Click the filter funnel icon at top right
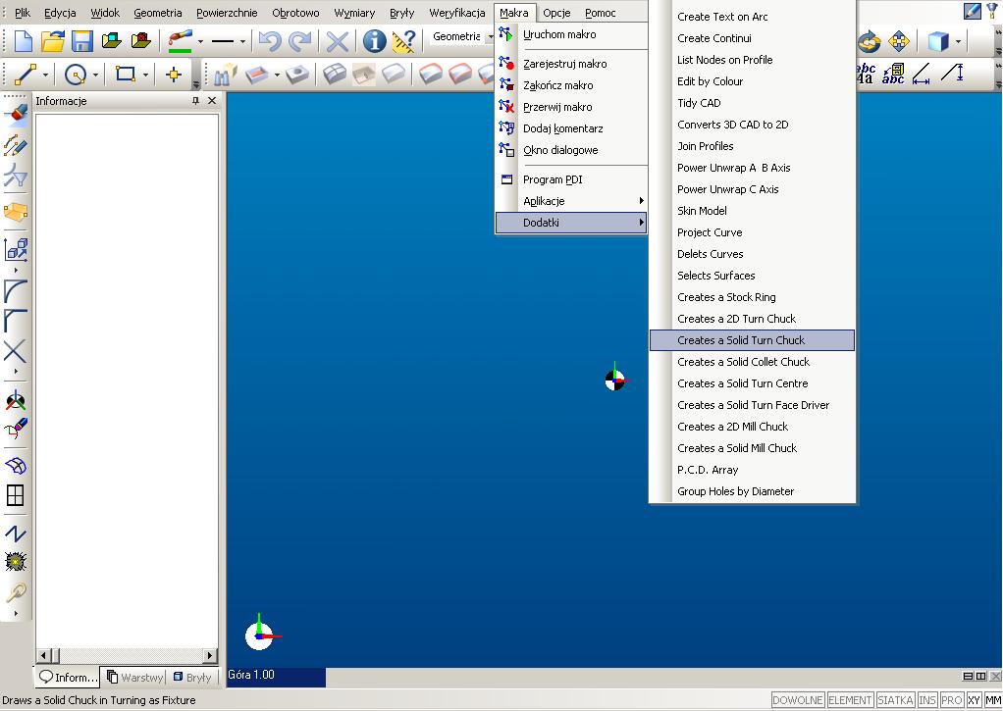Image resolution: width=1003 pixels, height=711 pixels. [x=992, y=11]
